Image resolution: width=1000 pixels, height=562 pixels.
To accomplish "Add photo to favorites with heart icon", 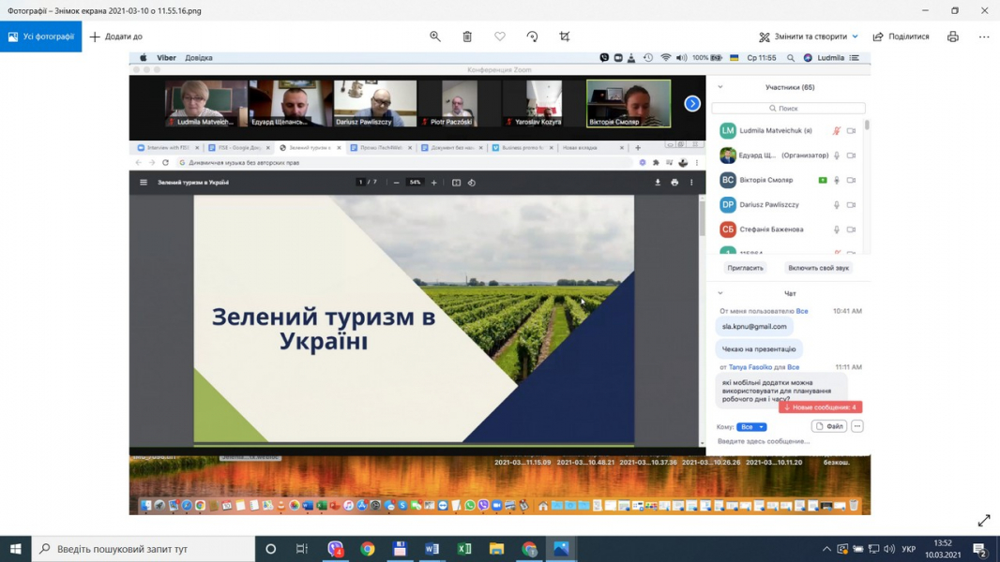I will coord(500,37).
